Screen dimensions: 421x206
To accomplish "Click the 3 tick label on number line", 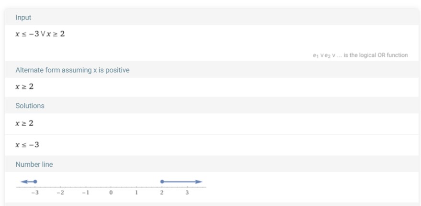I will pyautogui.click(x=187, y=193).
